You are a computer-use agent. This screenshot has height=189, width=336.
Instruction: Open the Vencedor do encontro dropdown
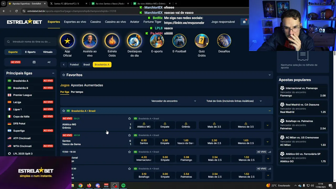click(x=174, y=101)
